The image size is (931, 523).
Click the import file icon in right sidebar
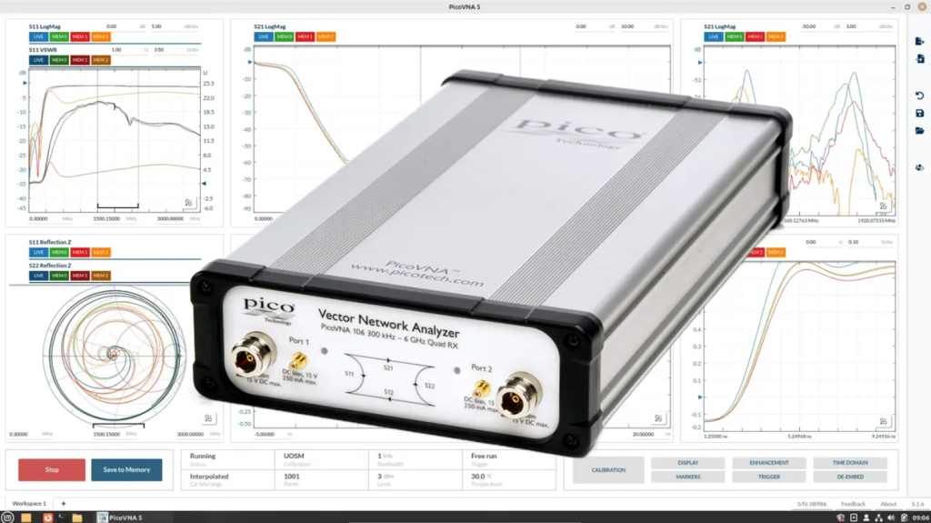pyautogui.click(x=920, y=59)
